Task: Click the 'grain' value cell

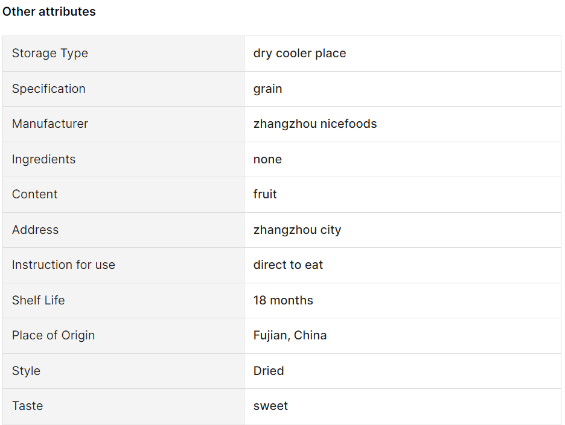Action: click(403, 89)
